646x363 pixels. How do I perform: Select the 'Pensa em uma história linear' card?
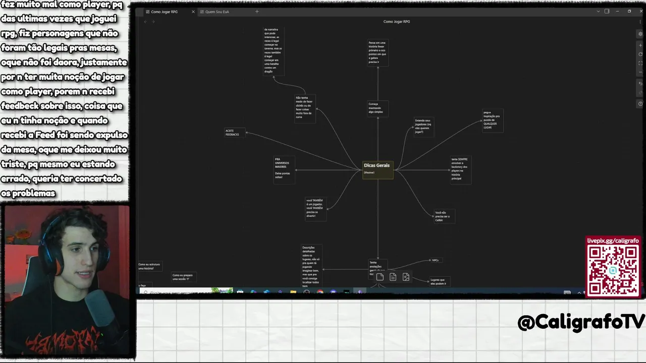coord(378,52)
